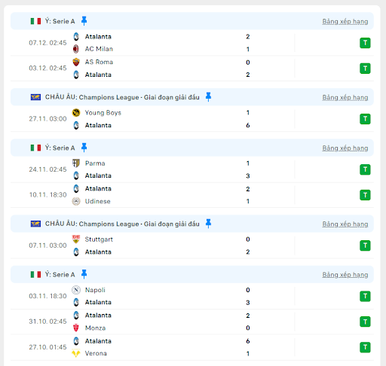Open Bảng xếp hạng for second Champions League section
Viewport: 386px width, 366px height.
point(345,224)
